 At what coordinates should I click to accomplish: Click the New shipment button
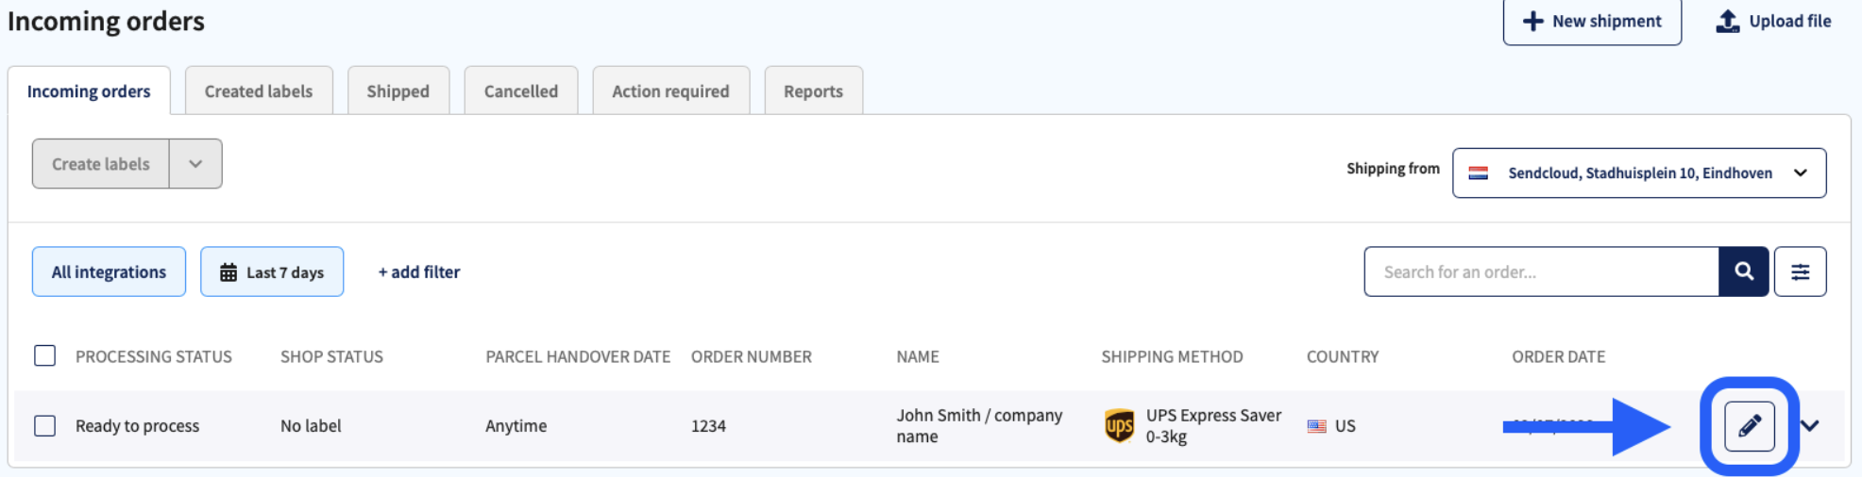pos(1592,22)
